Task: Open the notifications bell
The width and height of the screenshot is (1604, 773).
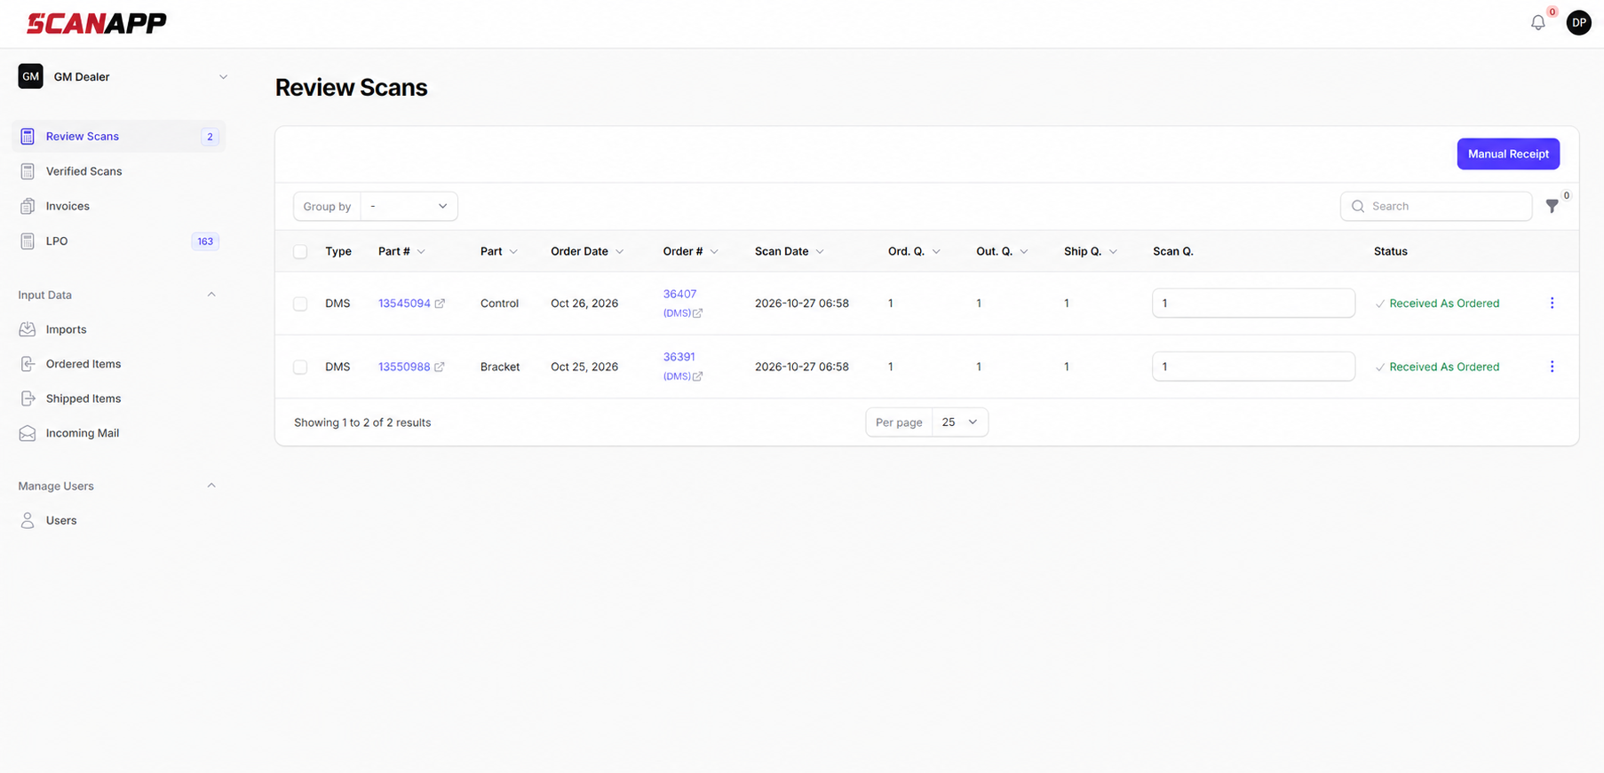Action: click(x=1537, y=23)
